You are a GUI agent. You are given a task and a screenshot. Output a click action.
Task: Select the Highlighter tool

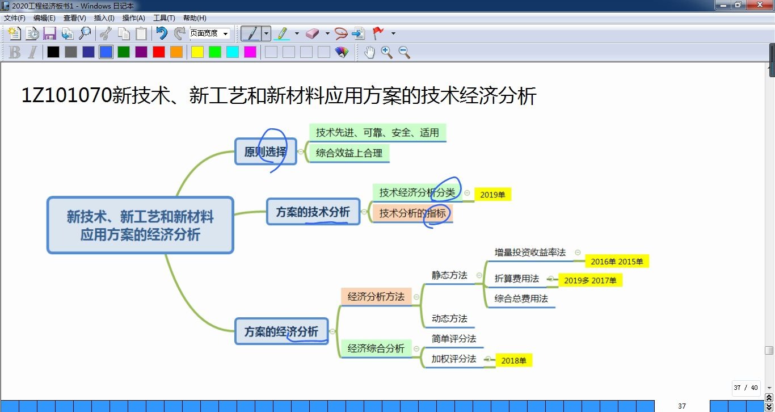coord(281,33)
